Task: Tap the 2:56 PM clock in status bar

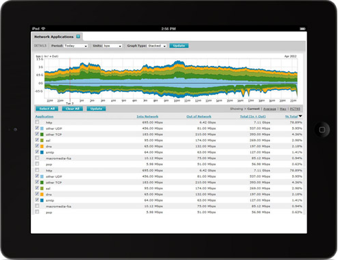Action: click(169, 29)
